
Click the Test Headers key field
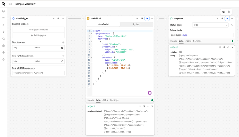click(23, 48)
